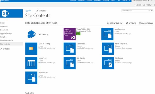Viewport: 155px width, 94px height.
Task: Click the SHARE button text
Action: [x=139, y=5]
